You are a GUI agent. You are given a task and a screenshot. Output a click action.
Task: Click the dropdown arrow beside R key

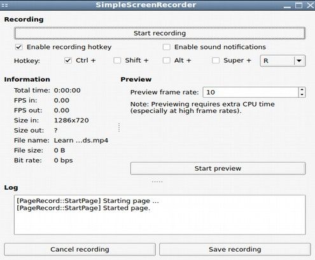299,61
